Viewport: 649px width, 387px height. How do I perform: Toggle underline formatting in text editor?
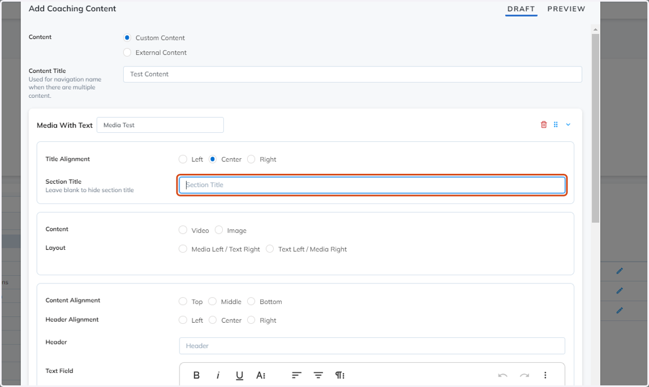pos(240,375)
